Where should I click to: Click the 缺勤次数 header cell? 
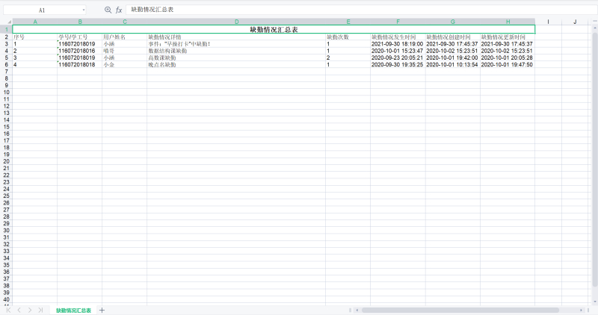[x=348, y=37]
